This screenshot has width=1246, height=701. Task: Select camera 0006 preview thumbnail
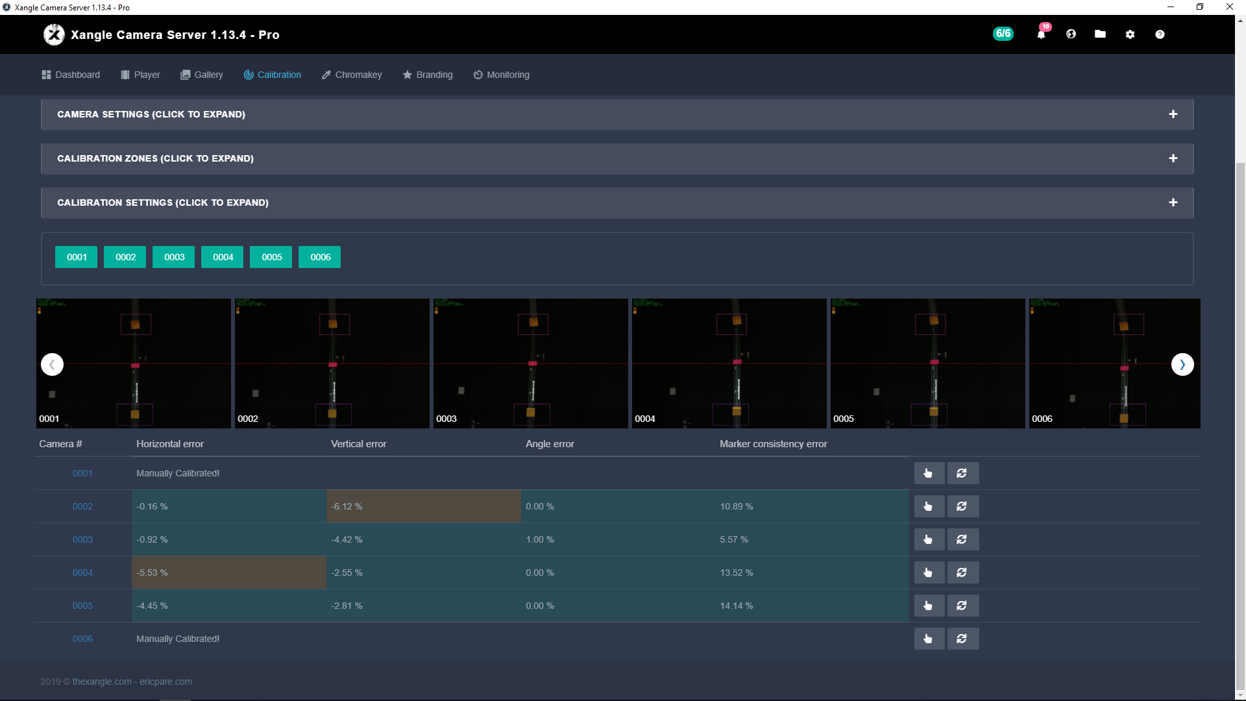[x=1115, y=363]
